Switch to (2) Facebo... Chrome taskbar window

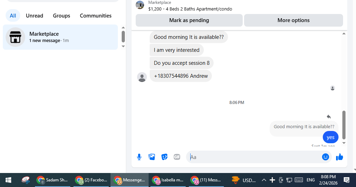click(x=92, y=180)
